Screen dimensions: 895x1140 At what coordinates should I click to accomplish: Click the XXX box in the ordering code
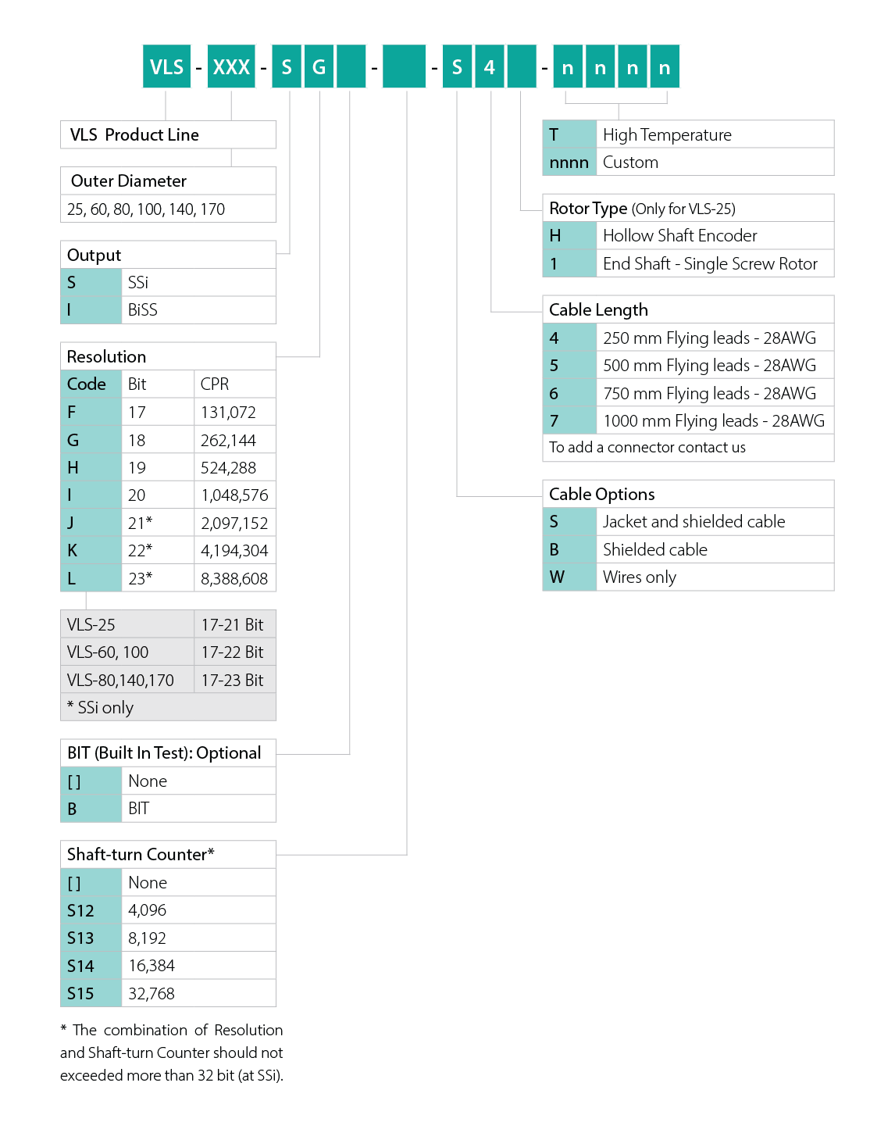231,67
